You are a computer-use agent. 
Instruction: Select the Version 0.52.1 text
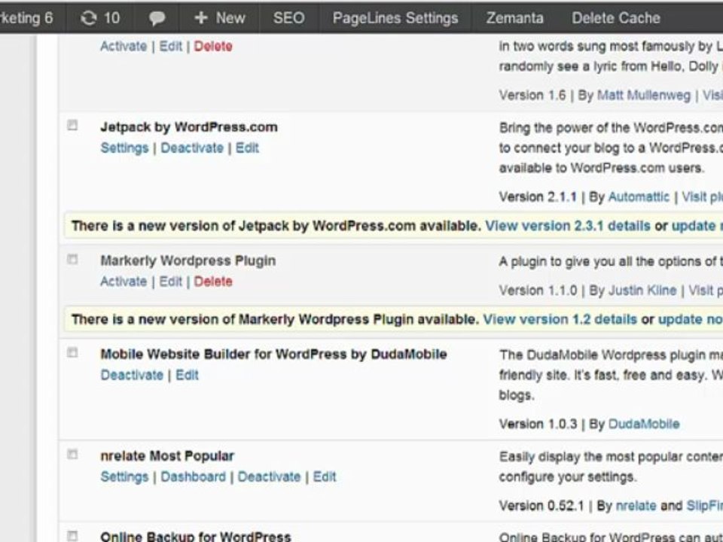pos(541,506)
